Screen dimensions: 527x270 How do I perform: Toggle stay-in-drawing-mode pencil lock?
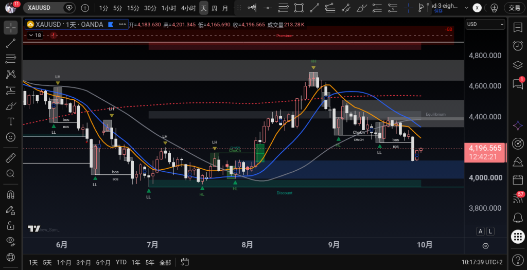point(11,210)
